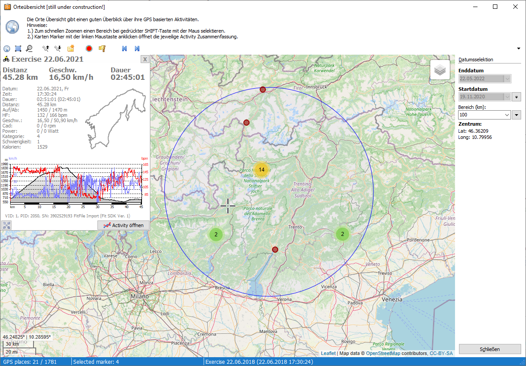Viewport: 526px width, 366px height.
Task: Jump to the last marker
Action: [x=137, y=49]
